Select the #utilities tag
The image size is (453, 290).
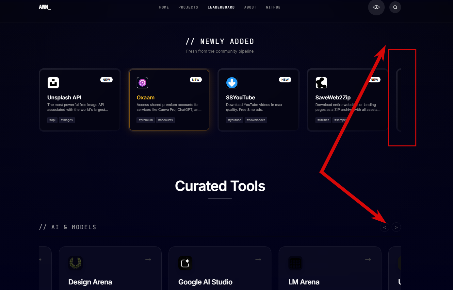point(323,120)
